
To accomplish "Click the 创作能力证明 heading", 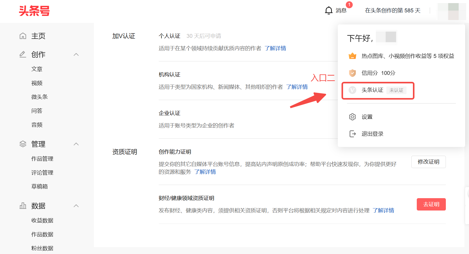I will 175,152.
